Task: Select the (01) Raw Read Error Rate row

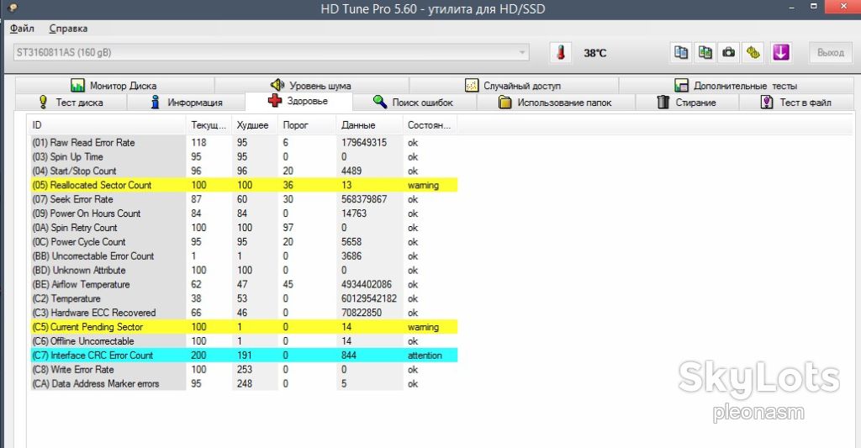Action: (x=244, y=142)
